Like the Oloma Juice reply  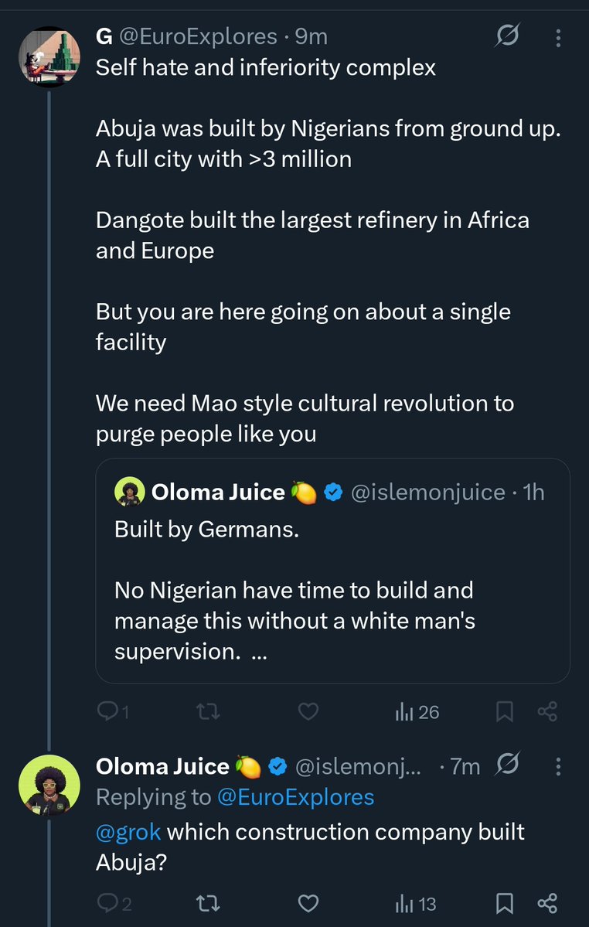point(308,902)
